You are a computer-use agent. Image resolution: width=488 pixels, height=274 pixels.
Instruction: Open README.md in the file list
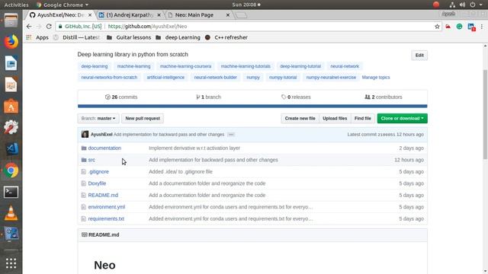103,195
